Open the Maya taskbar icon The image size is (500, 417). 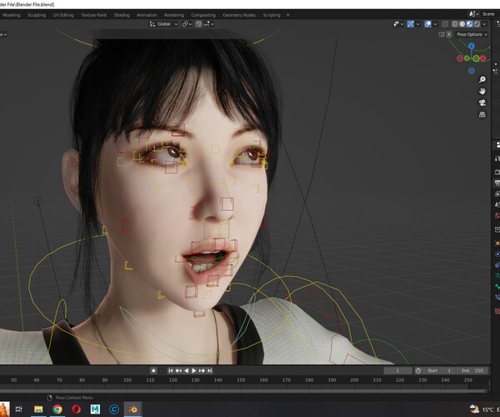[x=95, y=409]
